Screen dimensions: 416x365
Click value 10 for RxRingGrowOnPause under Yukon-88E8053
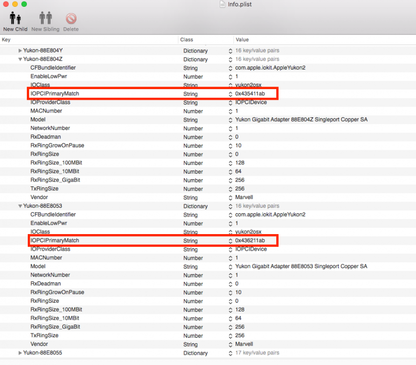point(238,292)
